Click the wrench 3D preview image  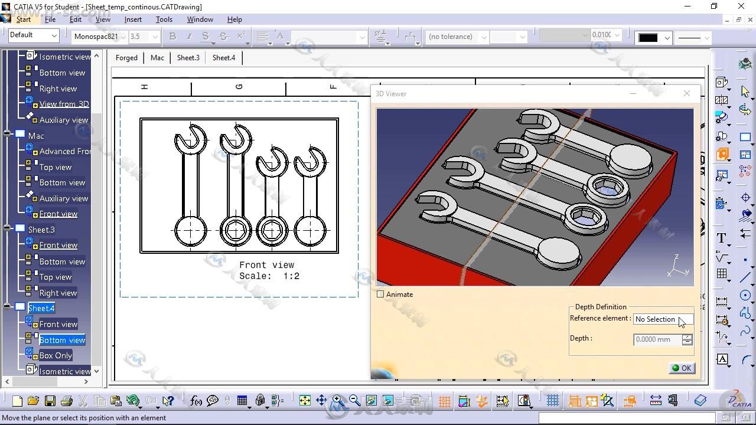pyautogui.click(x=535, y=197)
